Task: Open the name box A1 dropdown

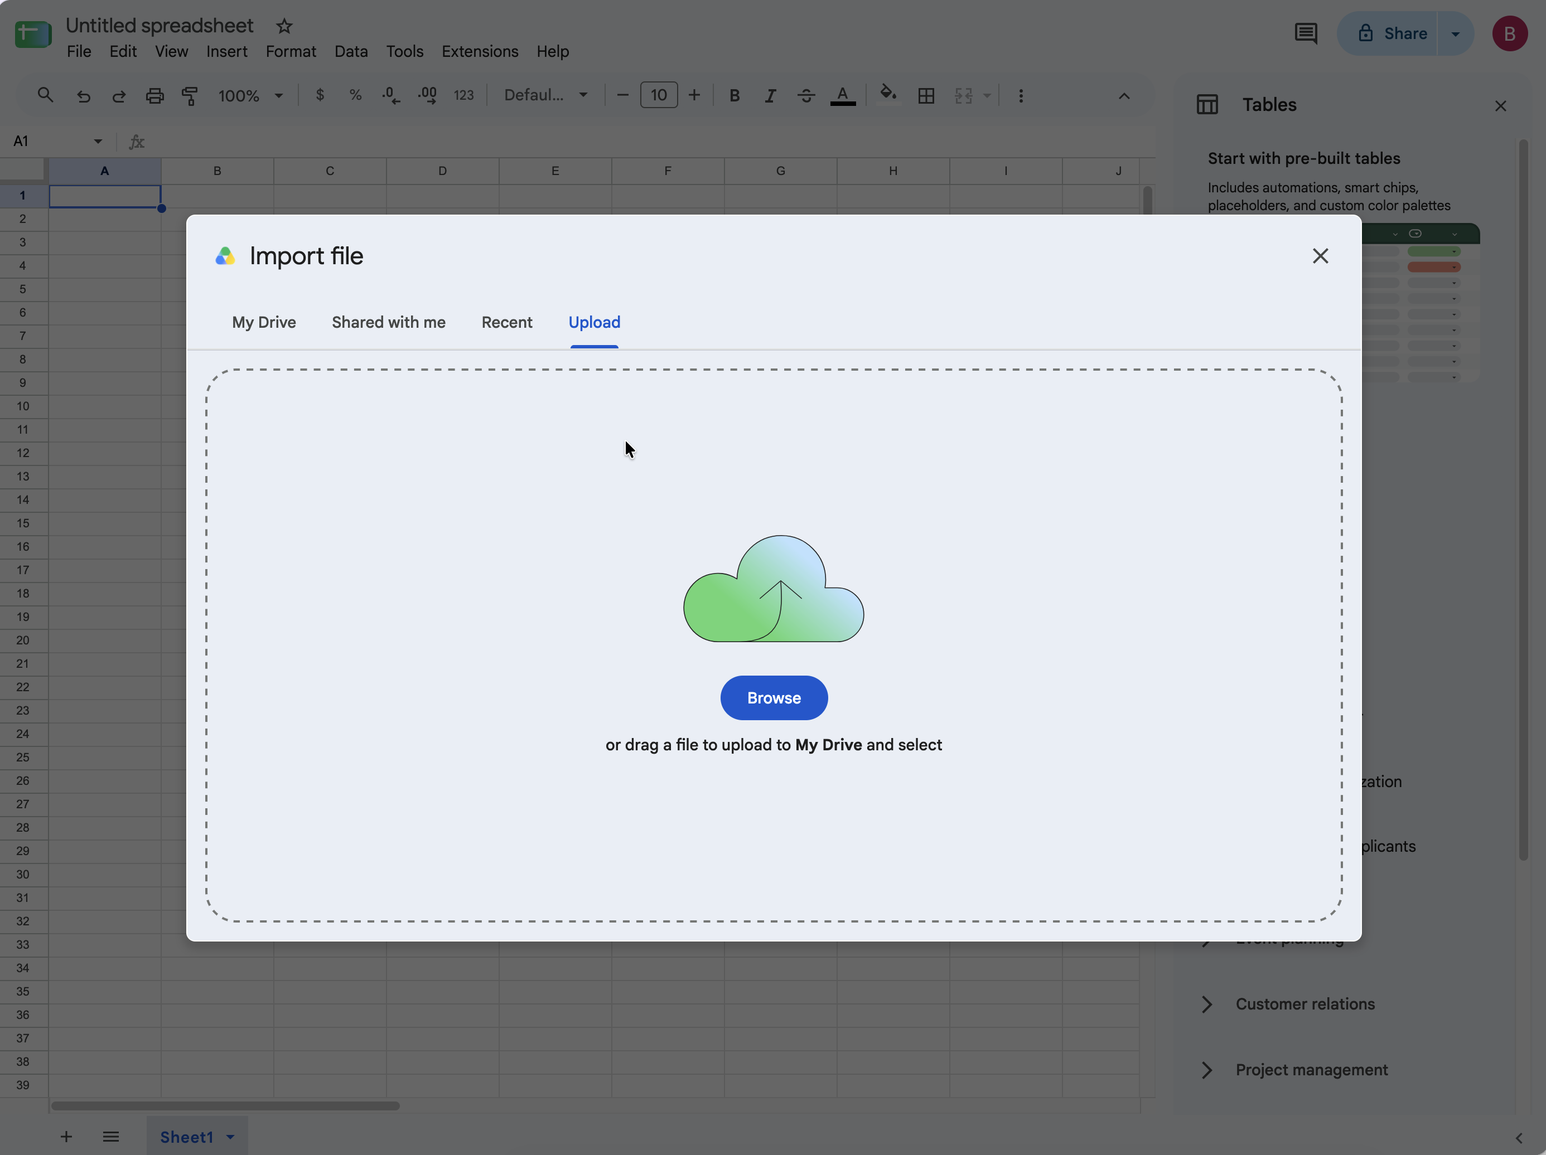Action: pyautogui.click(x=98, y=141)
